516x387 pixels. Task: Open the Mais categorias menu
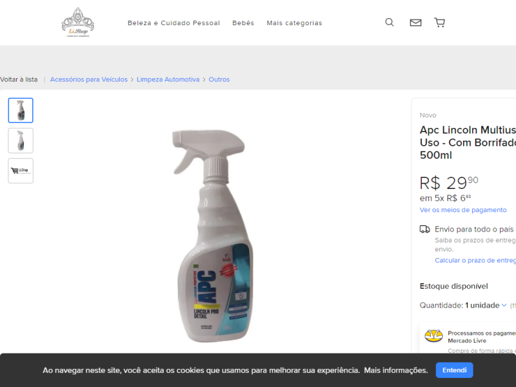294,23
